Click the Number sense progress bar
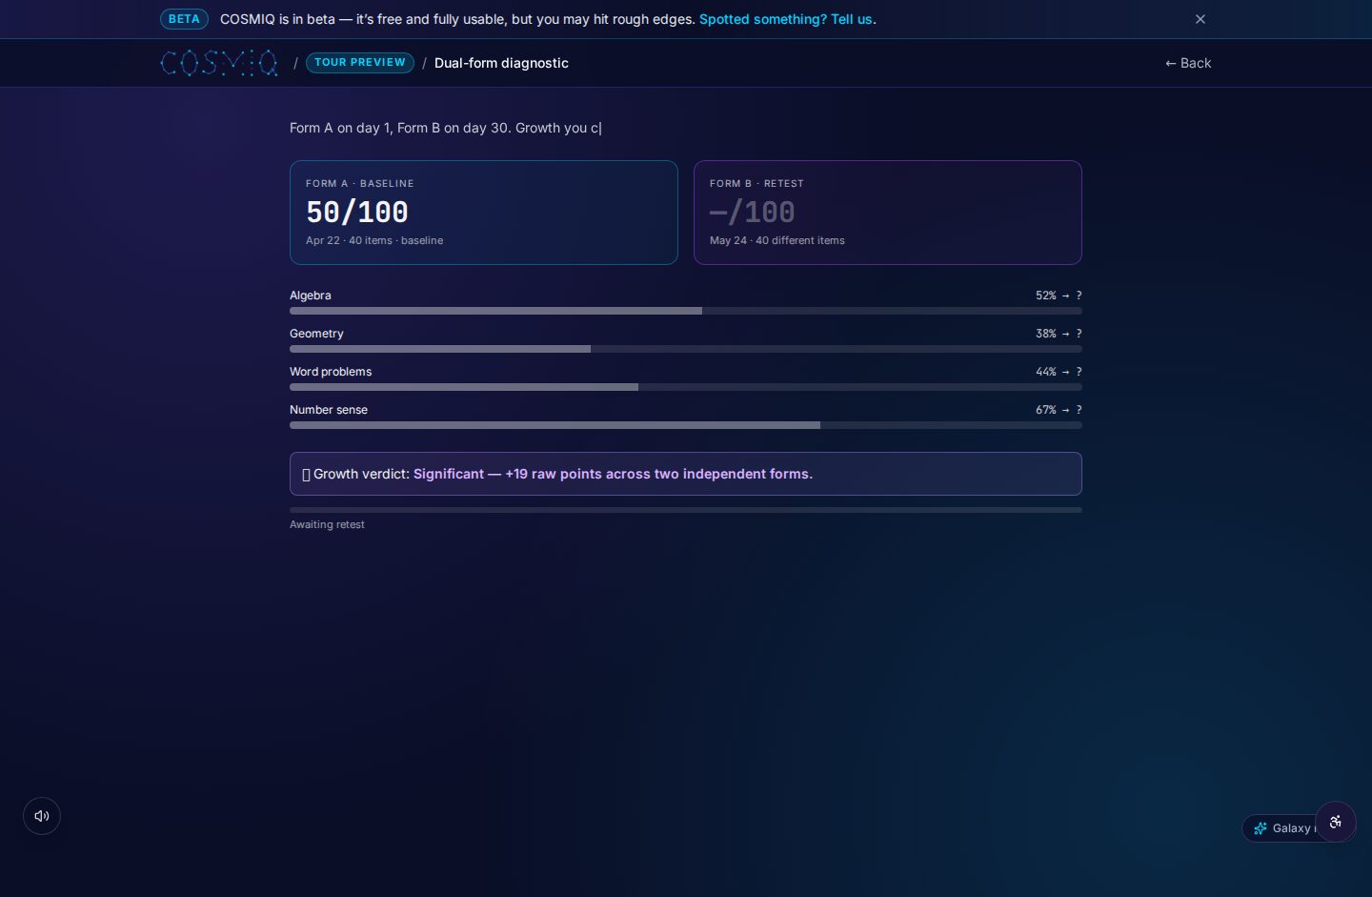This screenshot has height=897, width=1372. (x=686, y=425)
